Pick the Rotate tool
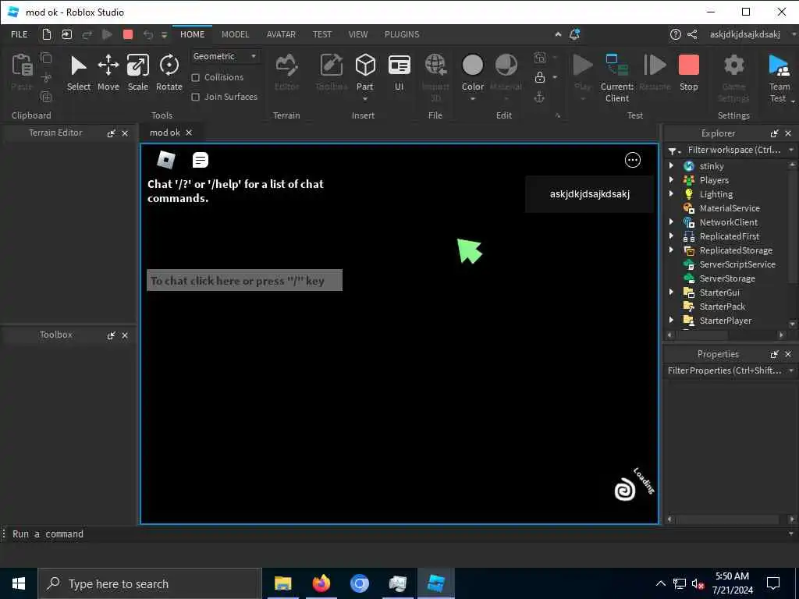 pyautogui.click(x=169, y=73)
